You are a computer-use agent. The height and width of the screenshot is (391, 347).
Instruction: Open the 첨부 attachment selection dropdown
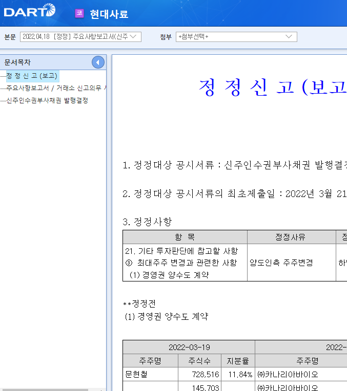(236, 37)
